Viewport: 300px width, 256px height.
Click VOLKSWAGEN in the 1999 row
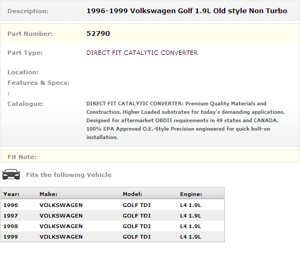coord(61,237)
